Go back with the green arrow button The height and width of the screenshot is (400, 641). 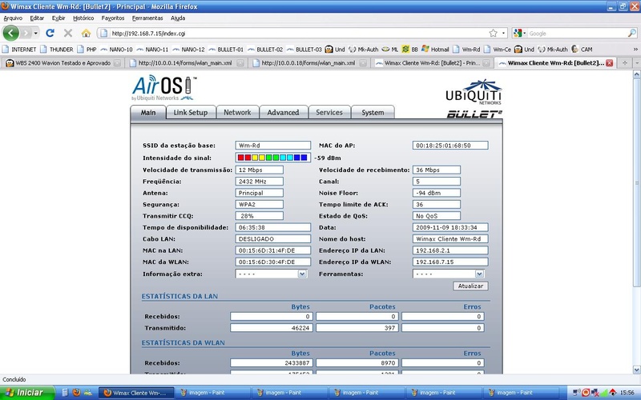coord(11,33)
